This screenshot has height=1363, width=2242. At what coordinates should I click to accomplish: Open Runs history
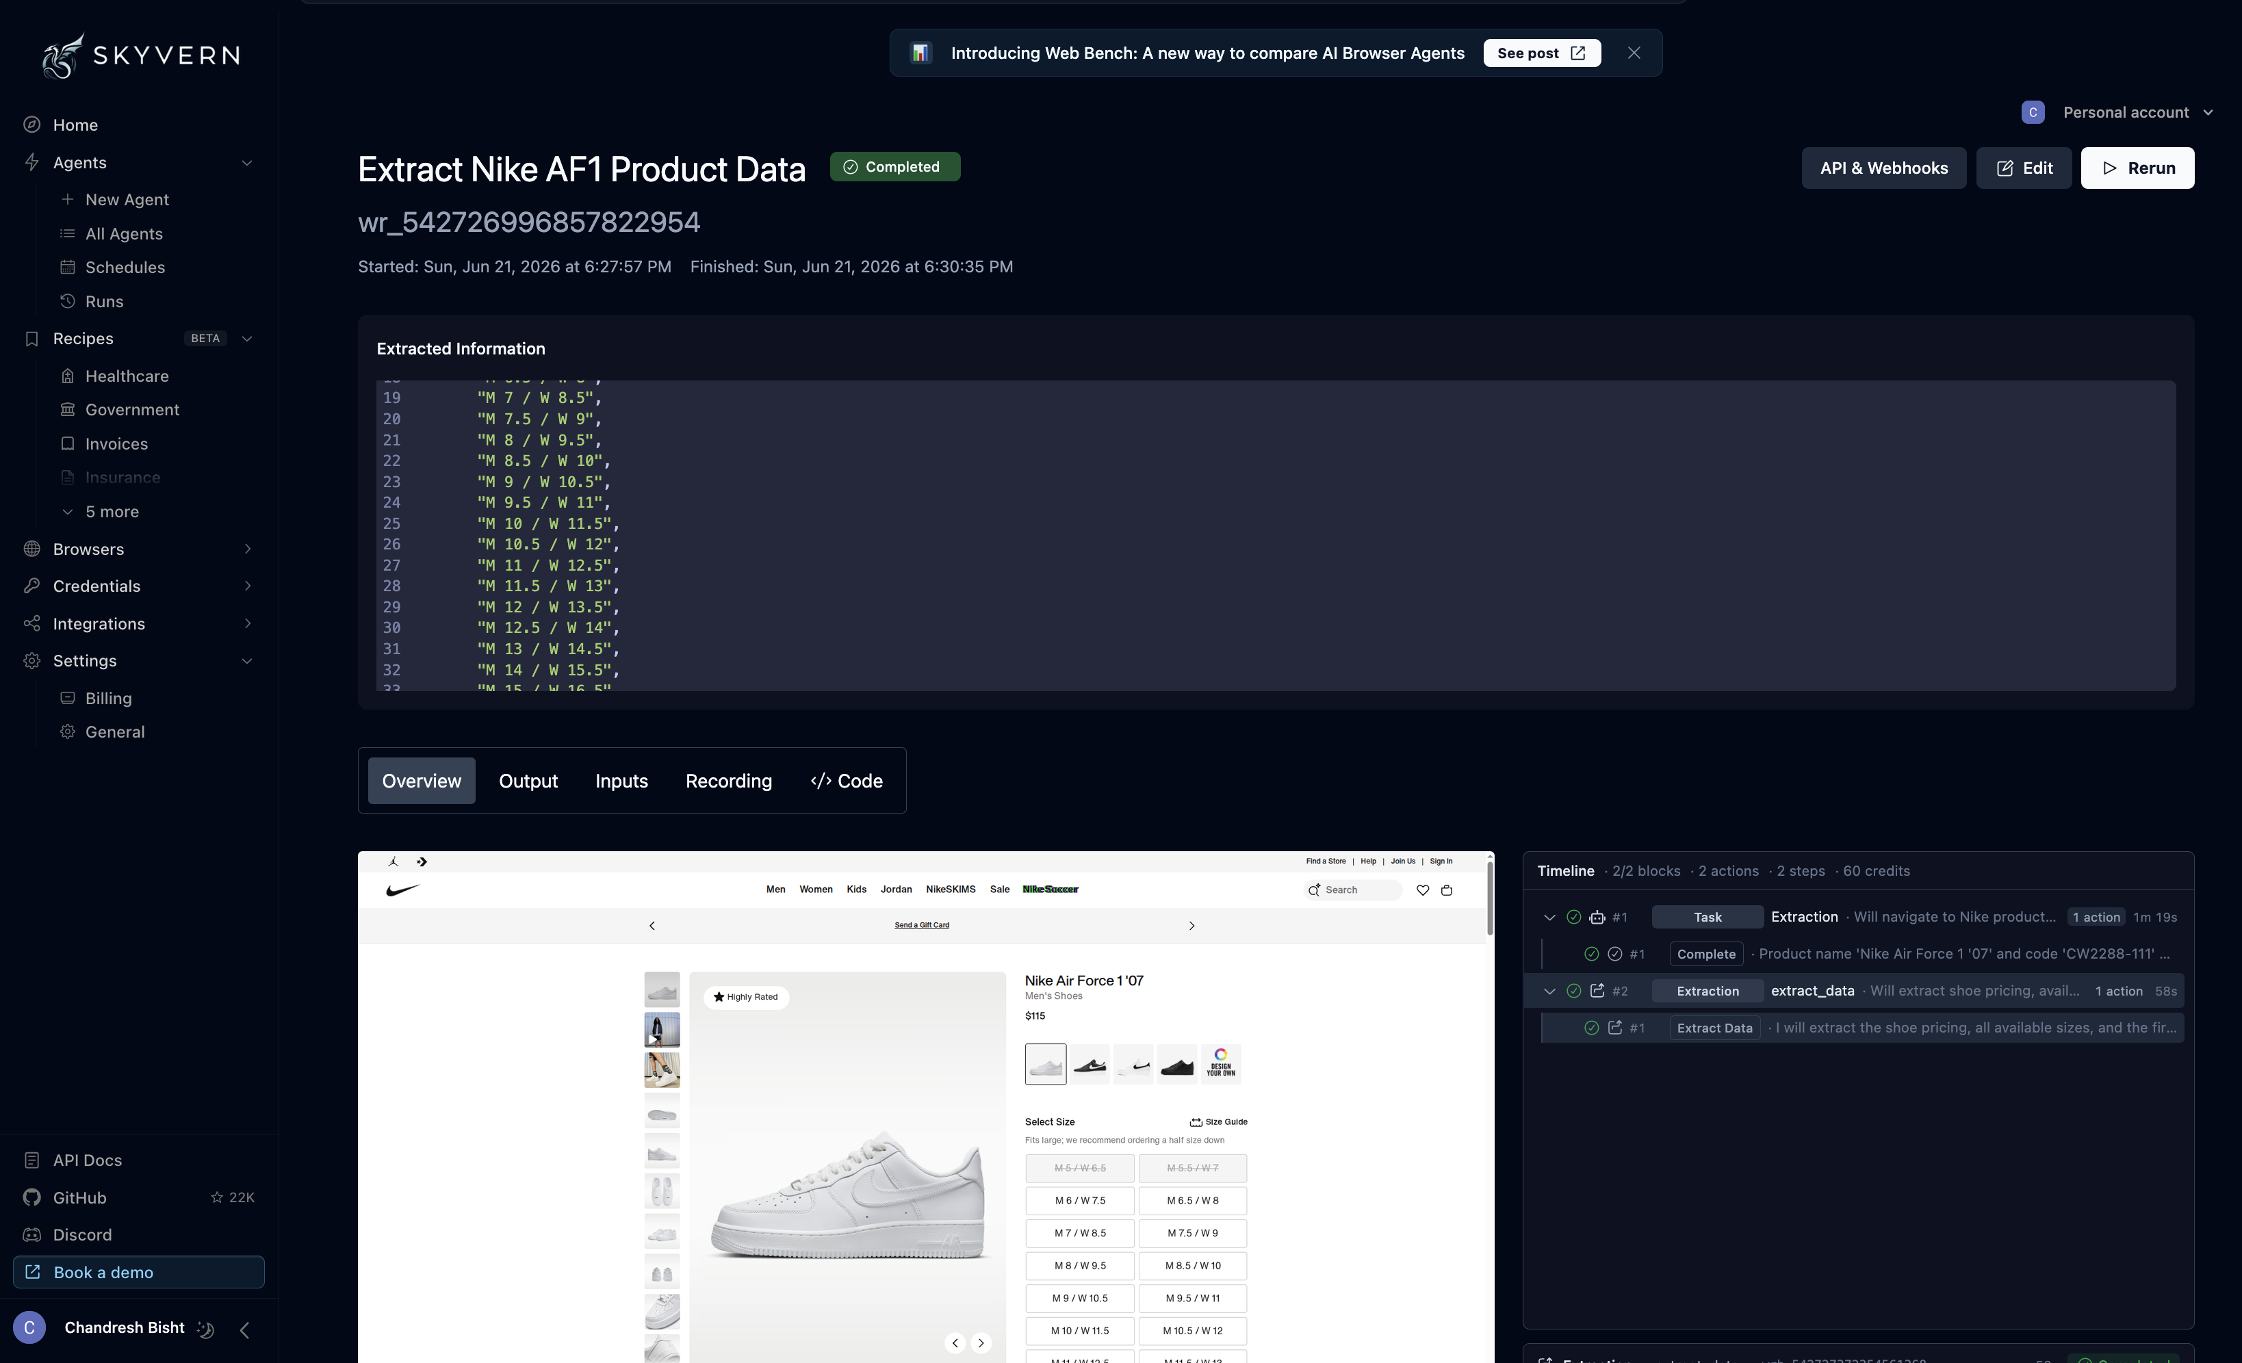click(104, 301)
